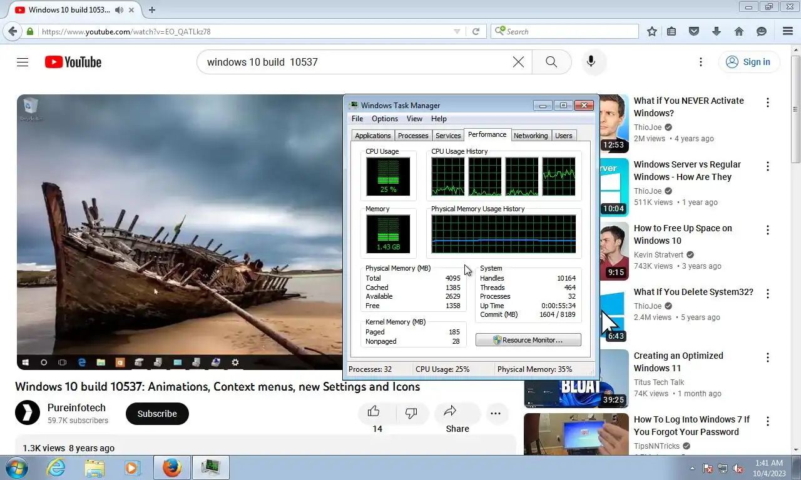Reload the page with the refresh icon
Screen dimensions: 801x480
click(476, 31)
